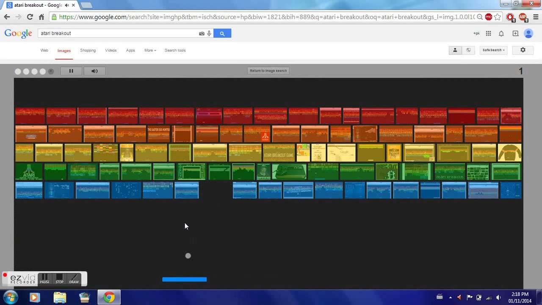
Task: Open the Apps tab
Action: (x=130, y=50)
